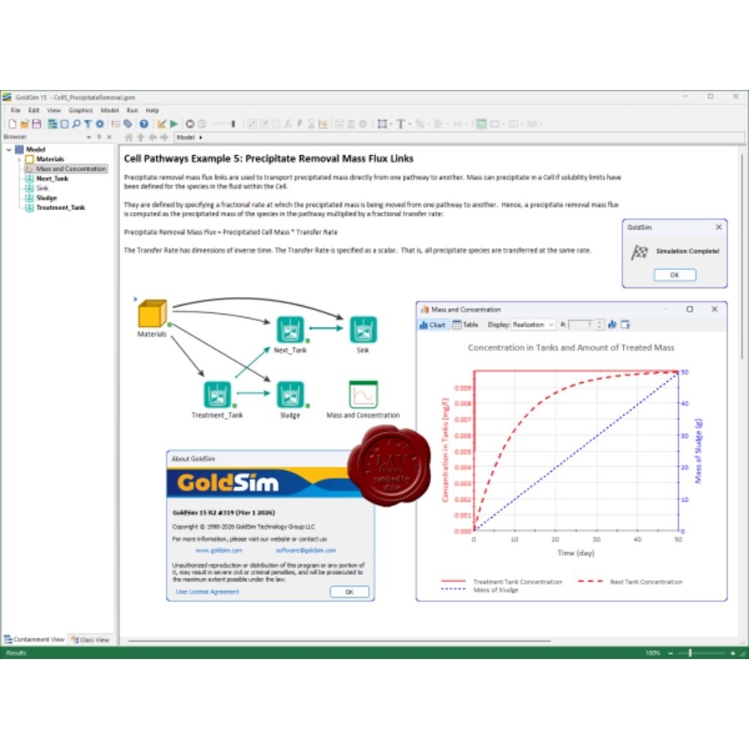Click the realization number spinner arrows
Image resolution: width=749 pixels, height=749 pixels.
(x=600, y=325)
